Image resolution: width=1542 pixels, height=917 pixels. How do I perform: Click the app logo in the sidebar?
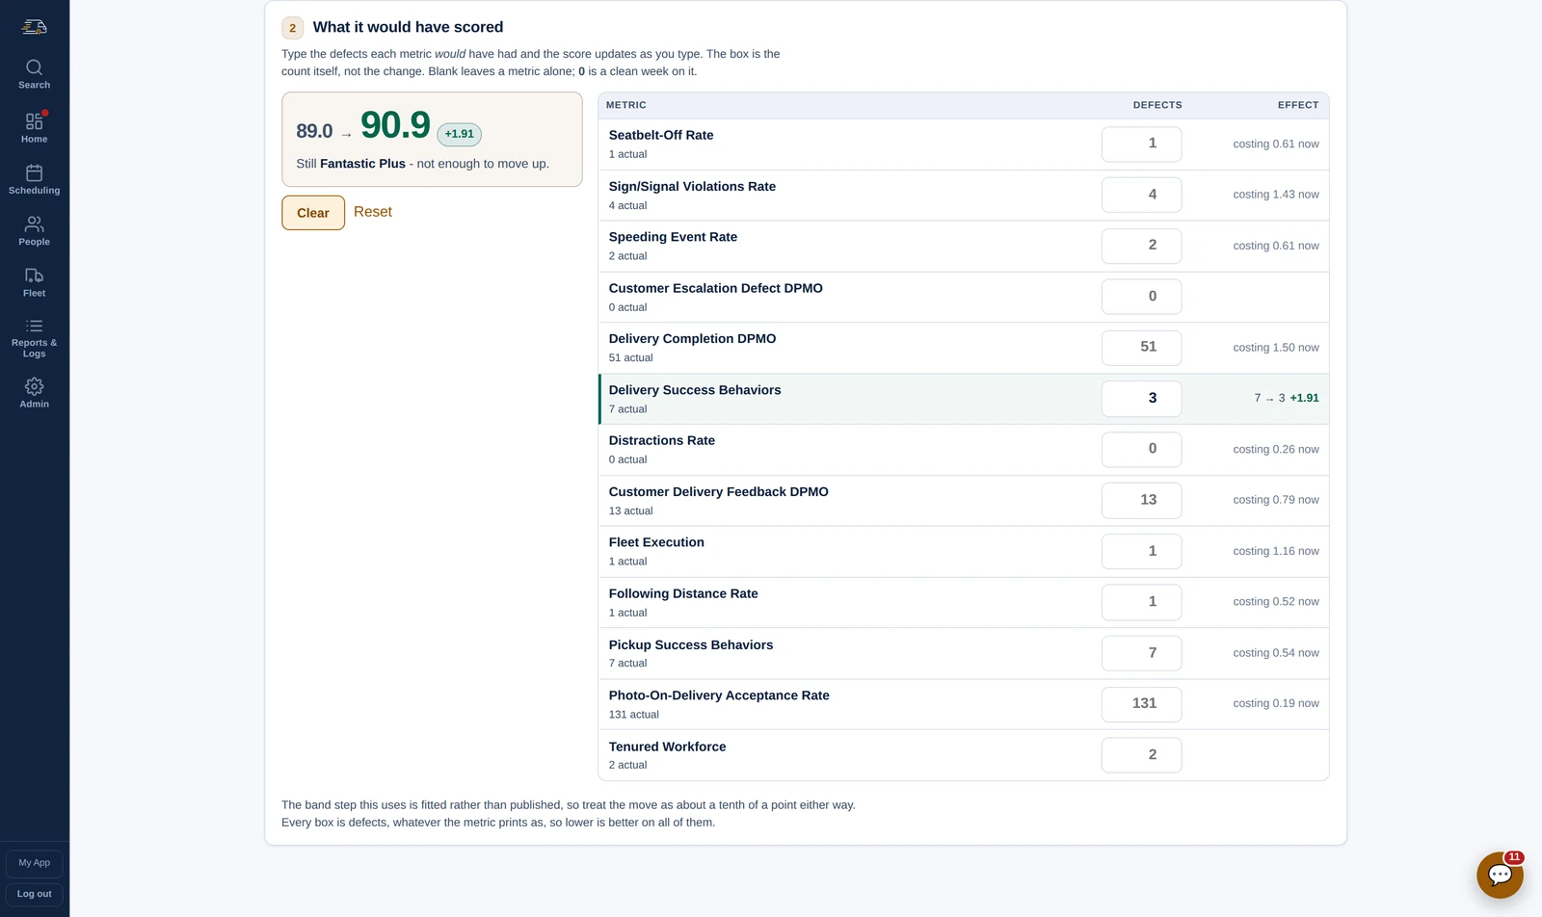click(34, 27)
